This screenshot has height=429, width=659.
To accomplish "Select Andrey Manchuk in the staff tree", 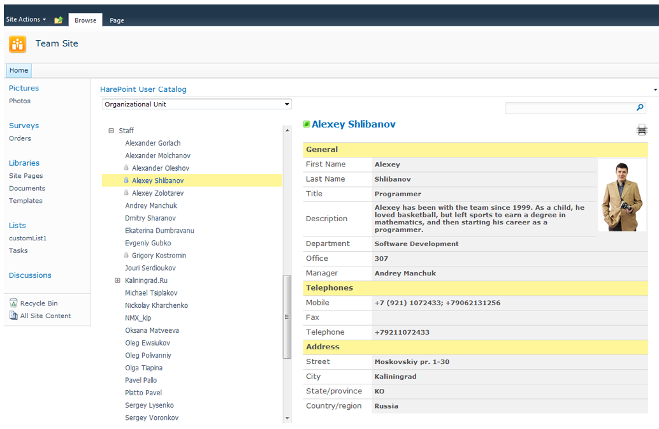I will click(151, 206).
